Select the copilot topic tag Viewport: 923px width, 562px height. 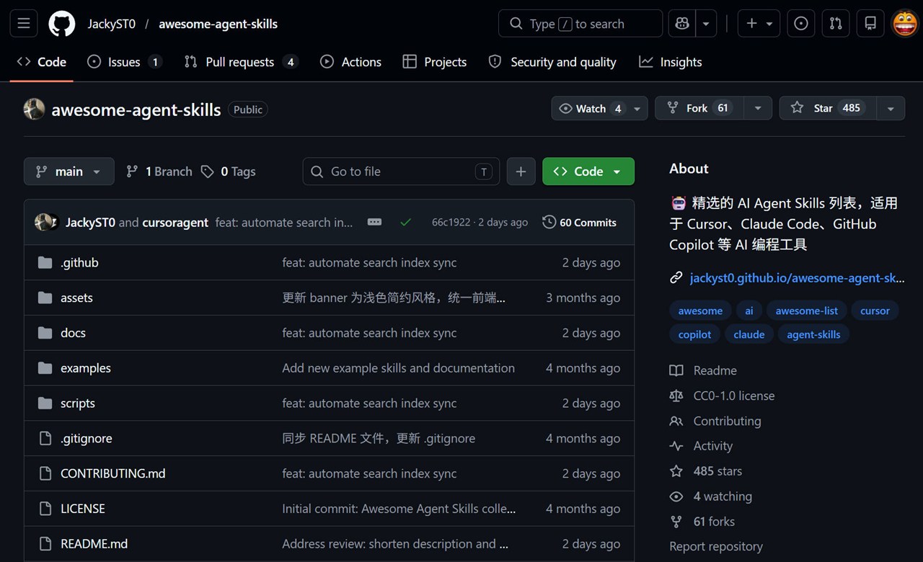(x=695, y=335)
